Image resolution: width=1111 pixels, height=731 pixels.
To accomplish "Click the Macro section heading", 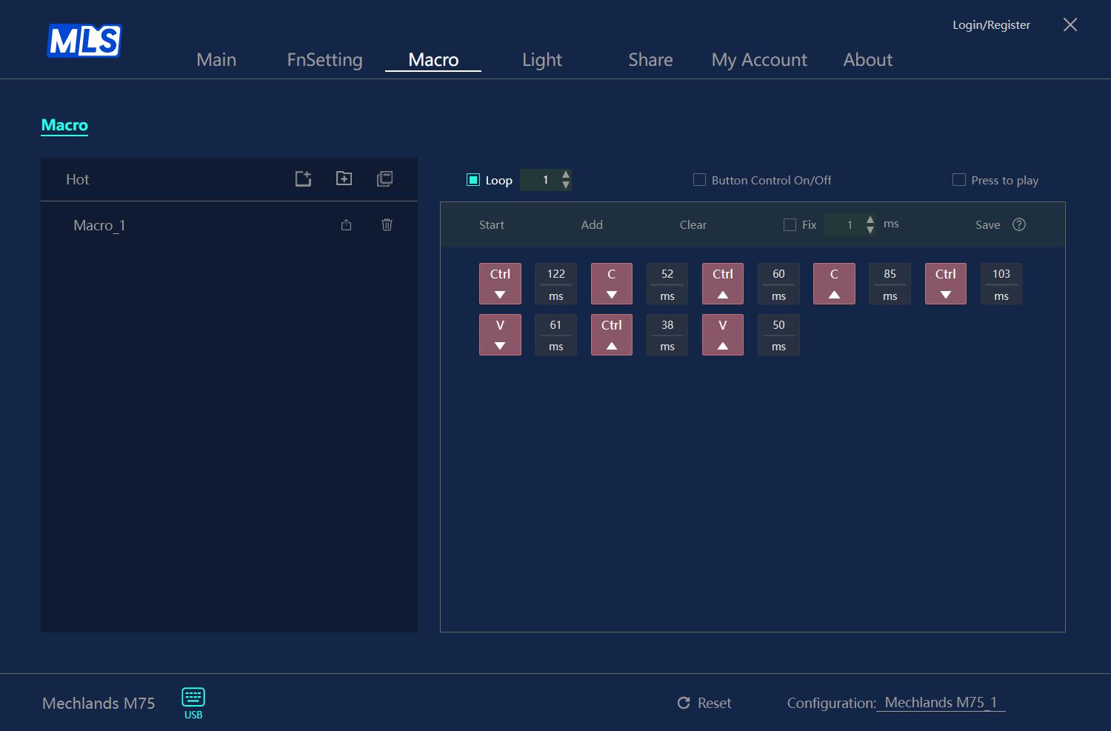I will (64, 125).
